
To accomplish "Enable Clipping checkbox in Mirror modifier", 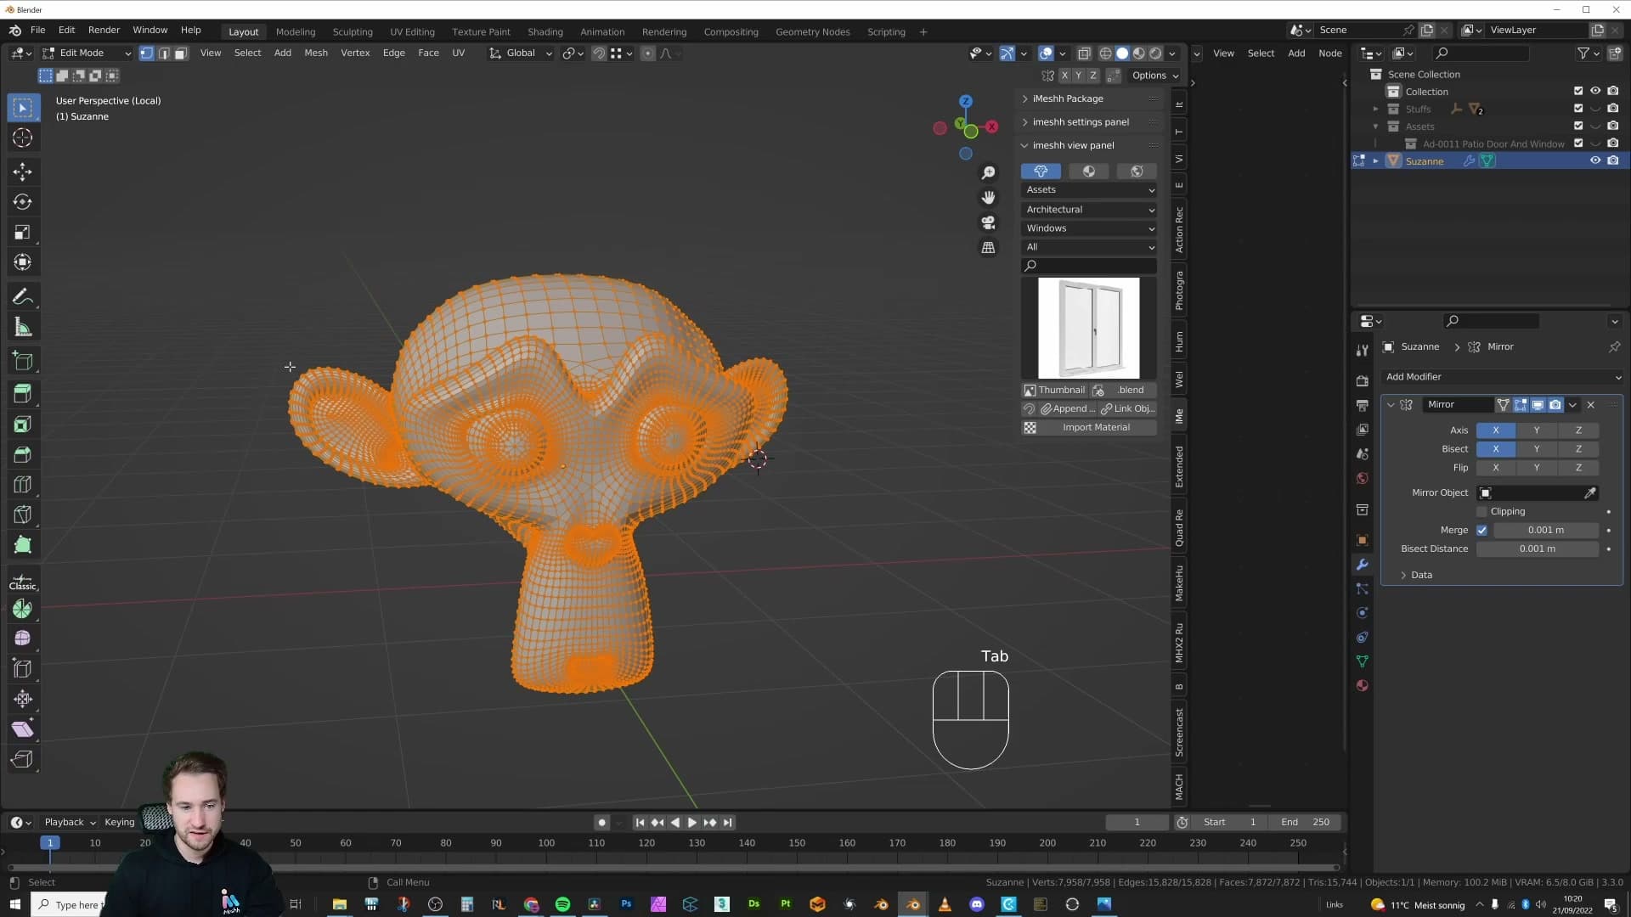I will (x=1482, y=512).
